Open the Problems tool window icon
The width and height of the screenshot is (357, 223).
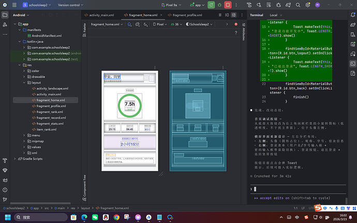pyautogui.click(x=5, y=190)
